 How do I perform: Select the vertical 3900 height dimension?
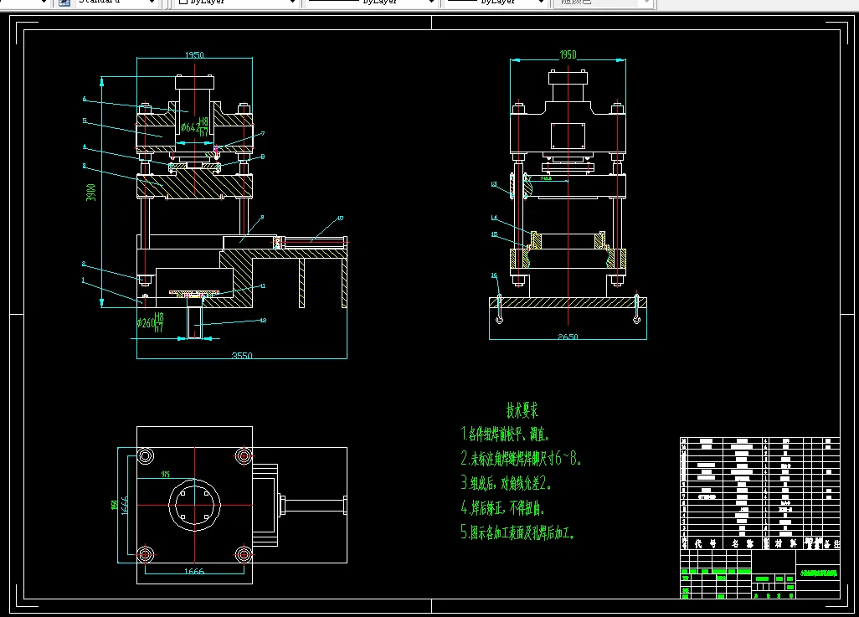click(91, 193)
